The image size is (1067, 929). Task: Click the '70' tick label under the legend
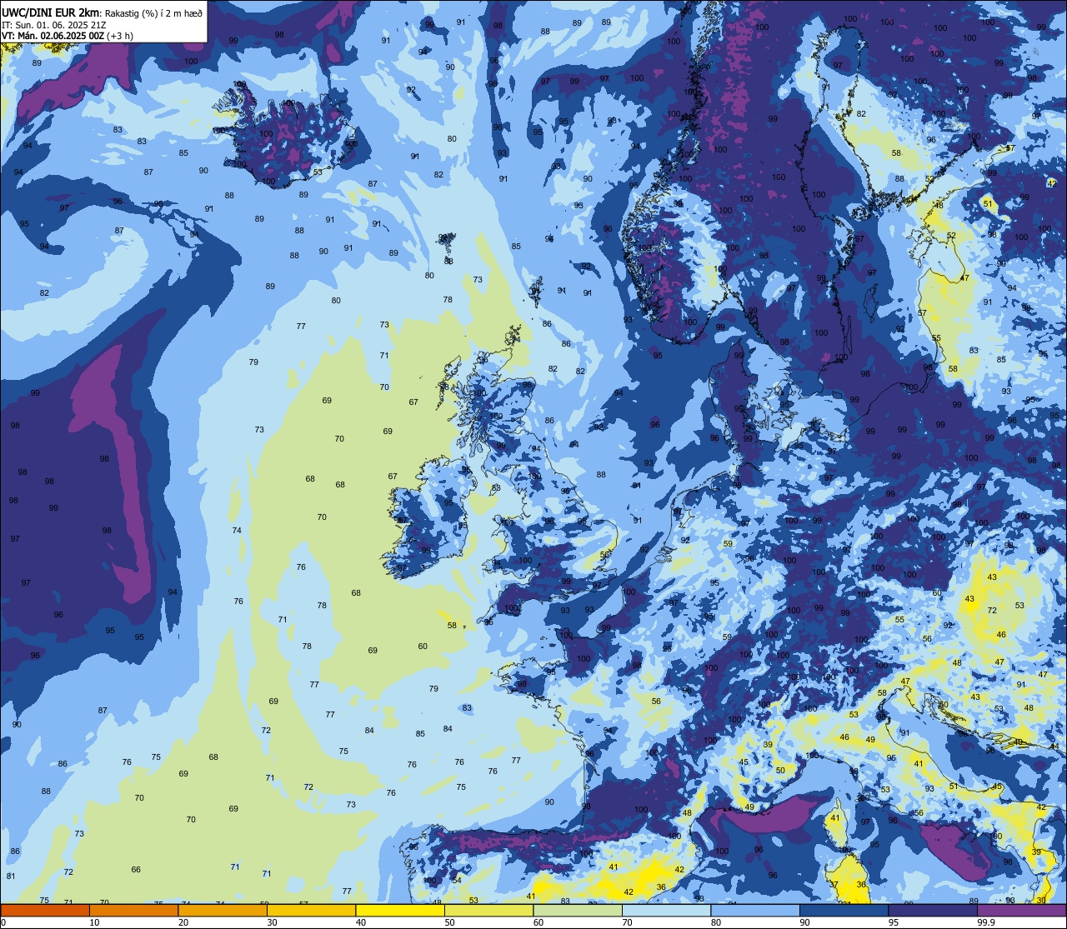tap(627, 922)
